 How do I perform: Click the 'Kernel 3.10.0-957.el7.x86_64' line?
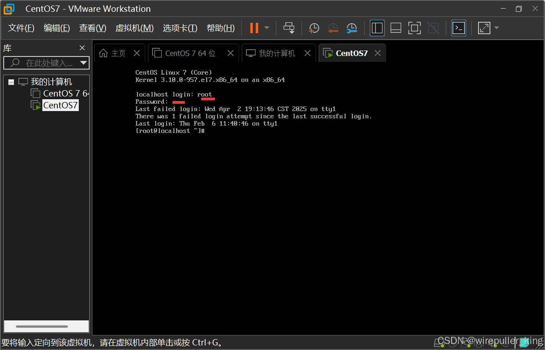click(210, 80)
